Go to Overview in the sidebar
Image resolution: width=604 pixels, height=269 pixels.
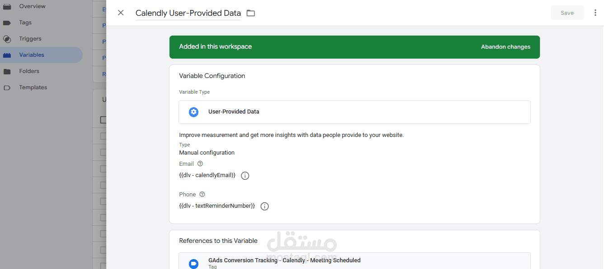(32, 6)
